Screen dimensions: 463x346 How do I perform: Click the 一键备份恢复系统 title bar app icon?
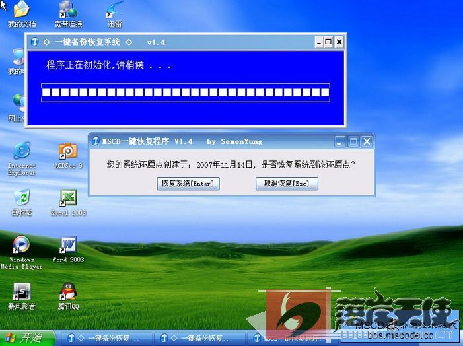(34, 42)
